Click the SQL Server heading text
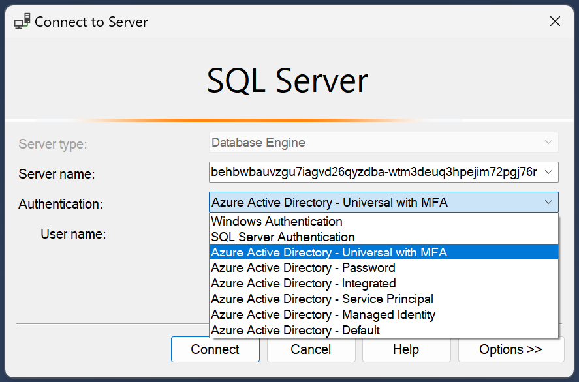The height and width of the screenshot is (382, 579). 287,81
